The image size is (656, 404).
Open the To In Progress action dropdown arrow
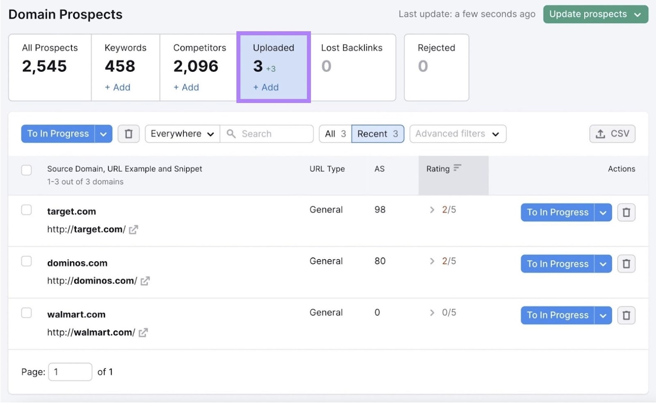click(103, 134)
